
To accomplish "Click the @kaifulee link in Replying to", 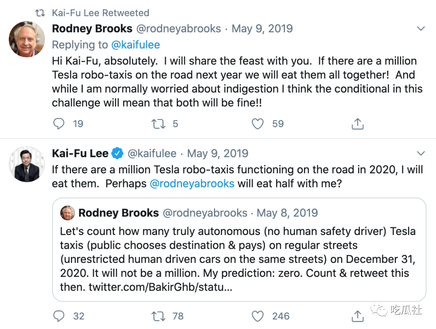I will (135, 45).
